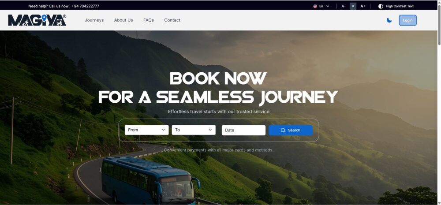Image resolution: width=441 pixels, height=205 pixels.
Task: Click the MAGIYA logo
Action: 37,20
